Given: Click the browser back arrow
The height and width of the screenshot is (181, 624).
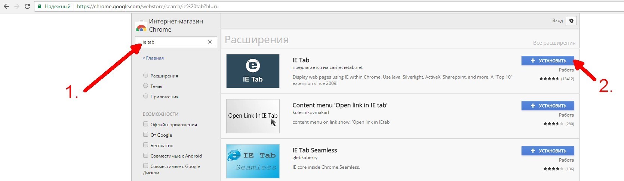Looking at the screenshot, I should click(x=6, y=6).
